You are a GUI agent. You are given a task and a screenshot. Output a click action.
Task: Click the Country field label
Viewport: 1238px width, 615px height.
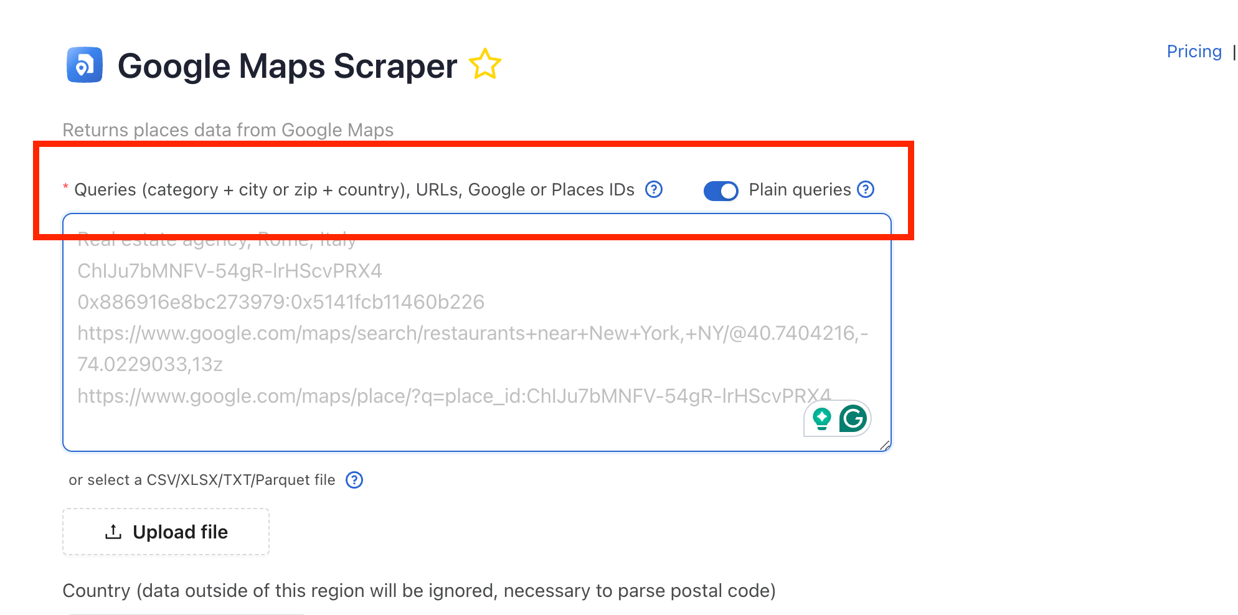pyautogui.click(x=419, y=591)
